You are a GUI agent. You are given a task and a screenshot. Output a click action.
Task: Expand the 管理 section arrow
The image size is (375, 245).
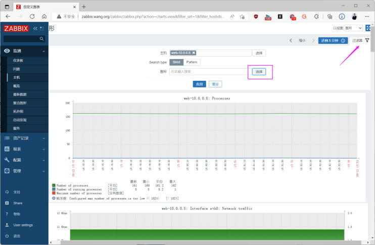pos(43,171)
